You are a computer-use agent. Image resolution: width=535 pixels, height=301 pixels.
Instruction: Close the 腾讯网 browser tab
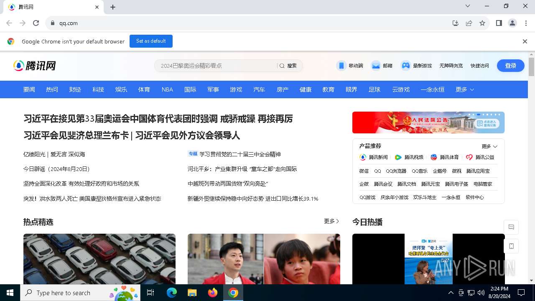tap(97, 7)
